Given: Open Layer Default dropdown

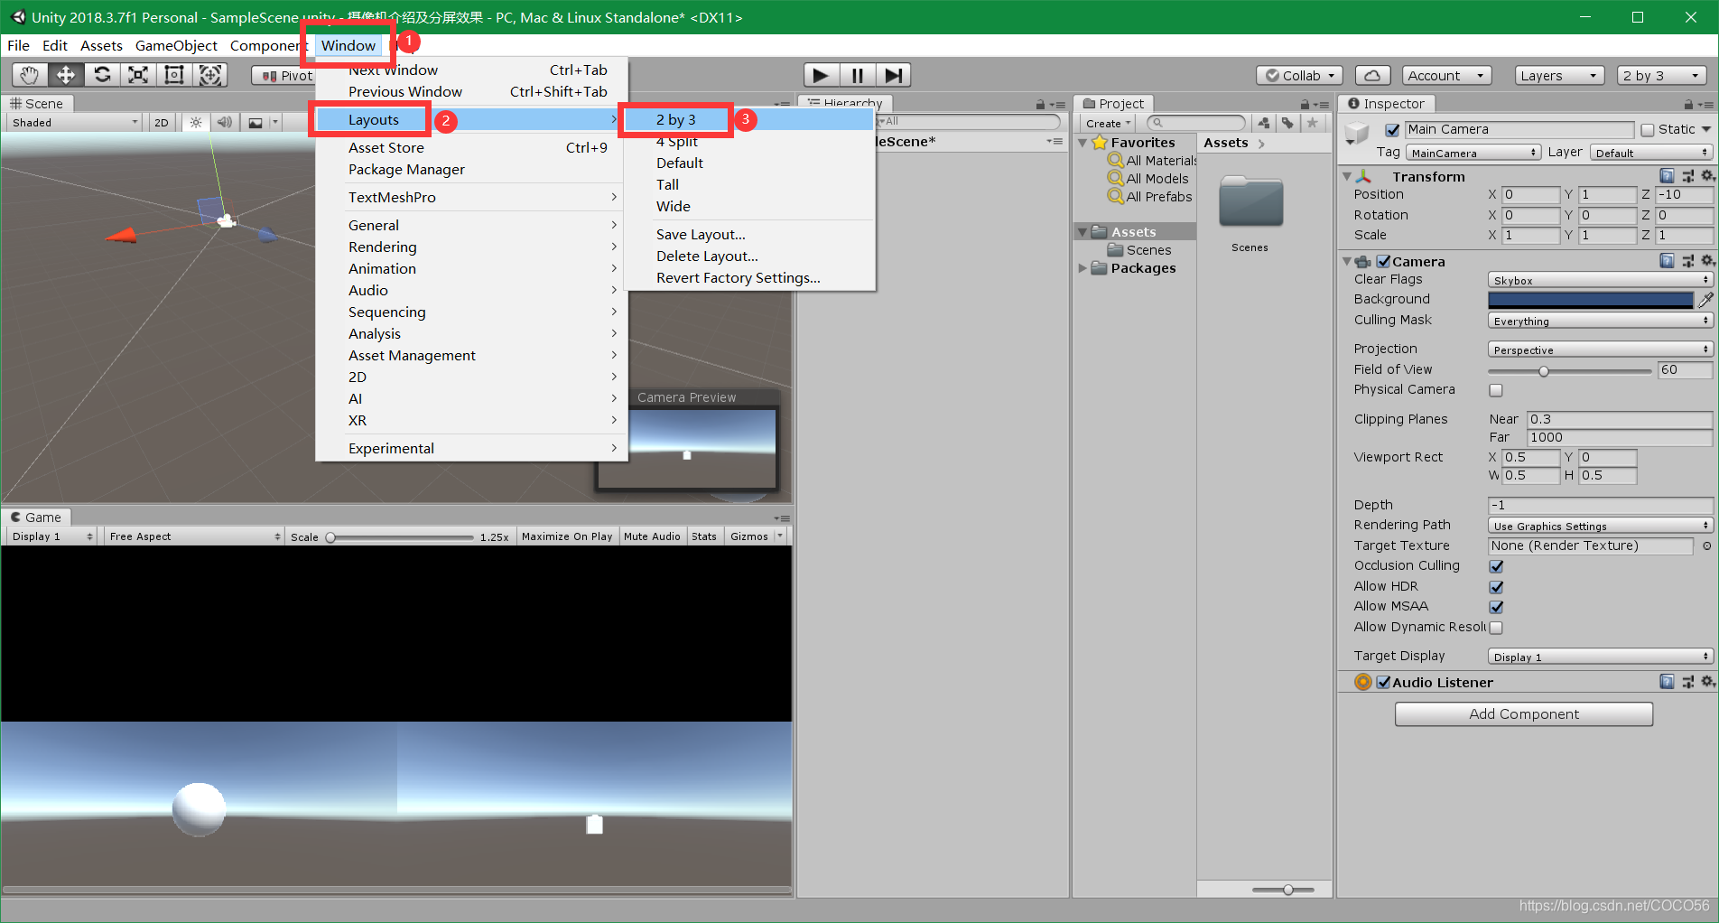Looking at the screenshot, I should point(1650,153).
